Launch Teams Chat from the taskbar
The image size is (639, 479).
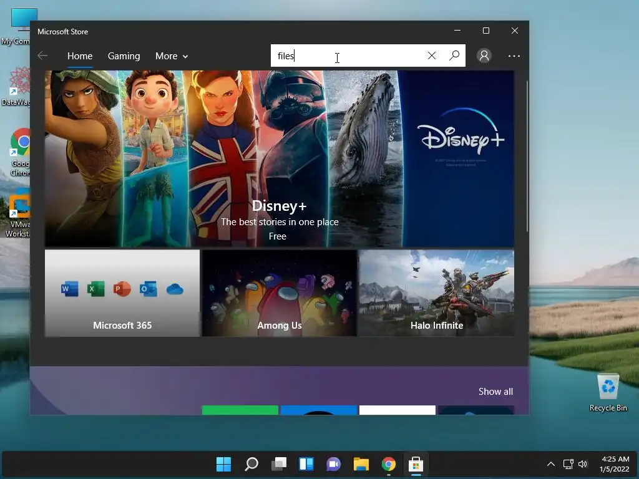point(333,464)
